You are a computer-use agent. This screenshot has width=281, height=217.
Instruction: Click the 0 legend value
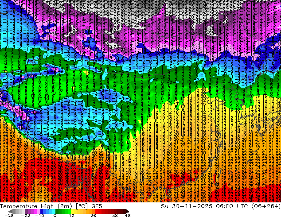coord(55,215)
